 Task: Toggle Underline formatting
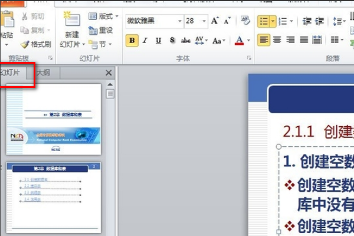coord(159,41)
